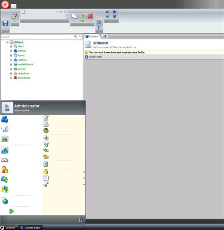Expand the Quick Info section
Image resolution: width=224 pixels, height=230 pixels.
pyautogui.click(x=93, y=57)
